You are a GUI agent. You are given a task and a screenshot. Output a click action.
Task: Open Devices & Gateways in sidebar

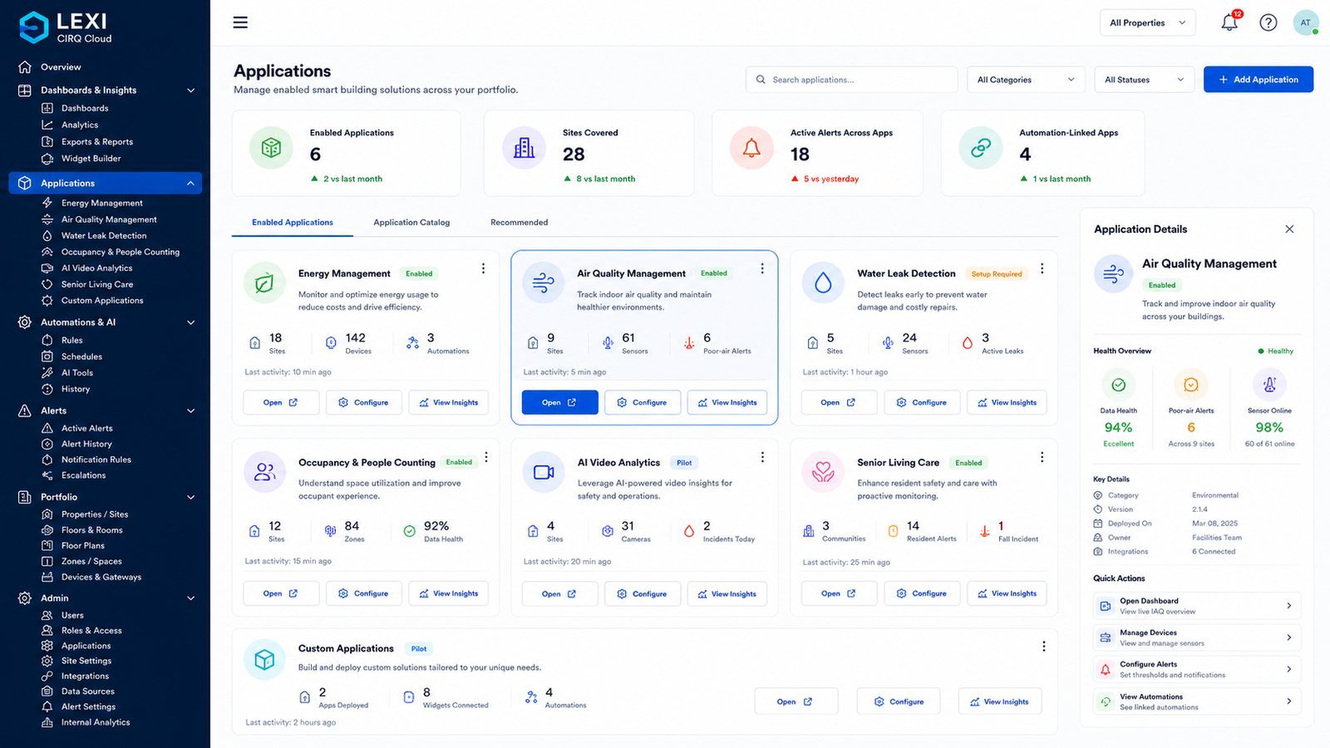[x=101, y=577]
